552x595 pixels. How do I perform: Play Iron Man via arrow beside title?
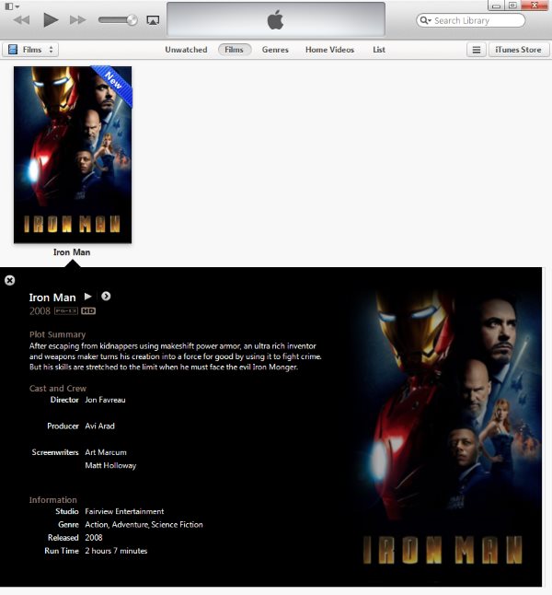(88, 297)
